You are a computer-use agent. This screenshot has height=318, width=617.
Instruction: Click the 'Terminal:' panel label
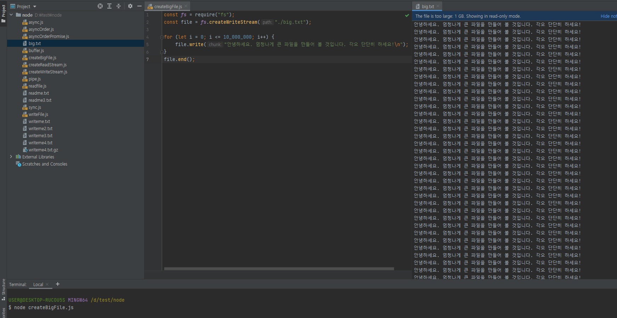(x=18, y=284)
